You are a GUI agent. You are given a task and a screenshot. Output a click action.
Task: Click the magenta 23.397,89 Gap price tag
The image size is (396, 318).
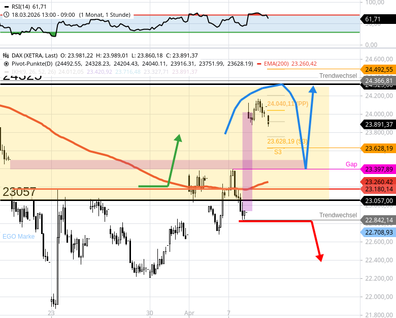[x=378, y=169]
